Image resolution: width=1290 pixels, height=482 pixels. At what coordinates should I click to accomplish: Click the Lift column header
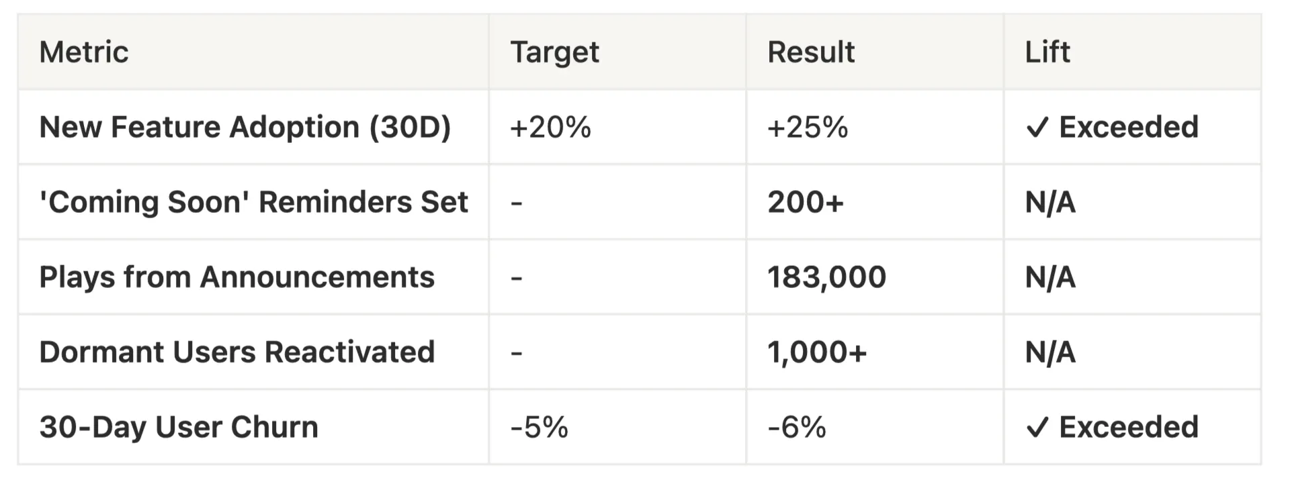[x=1047, y=52]
